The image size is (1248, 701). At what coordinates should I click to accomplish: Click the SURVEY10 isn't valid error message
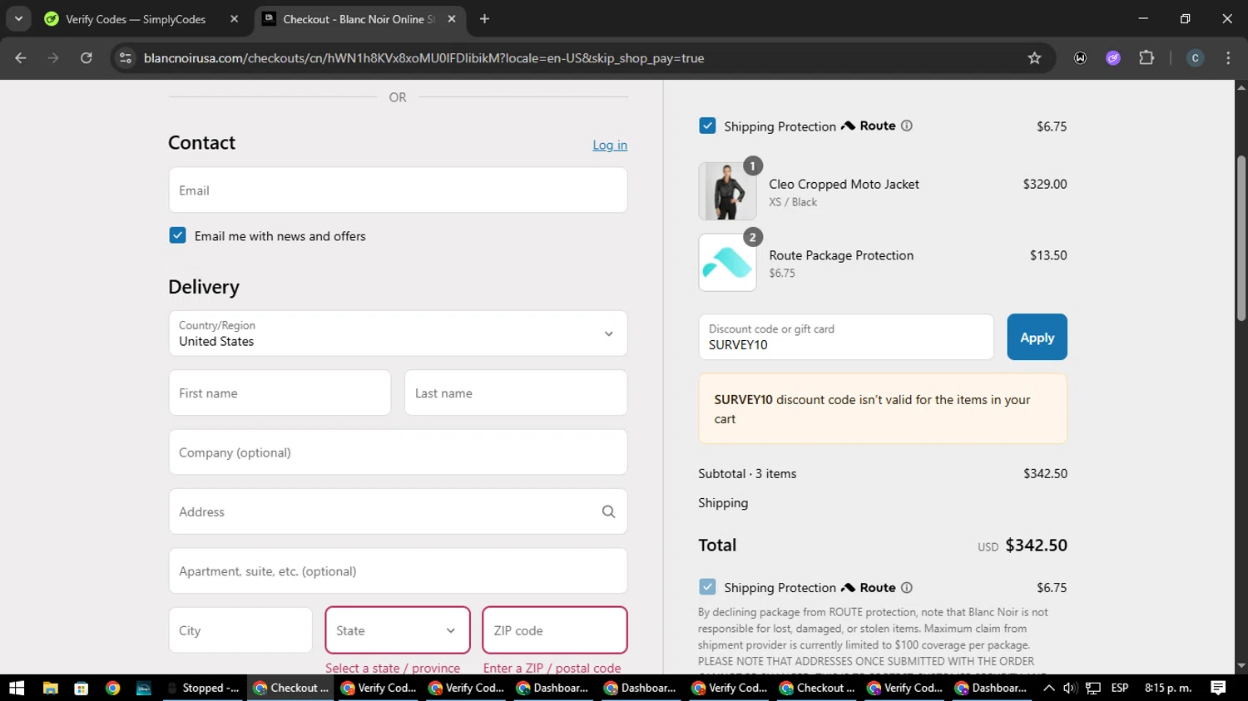tap(883, 408)
